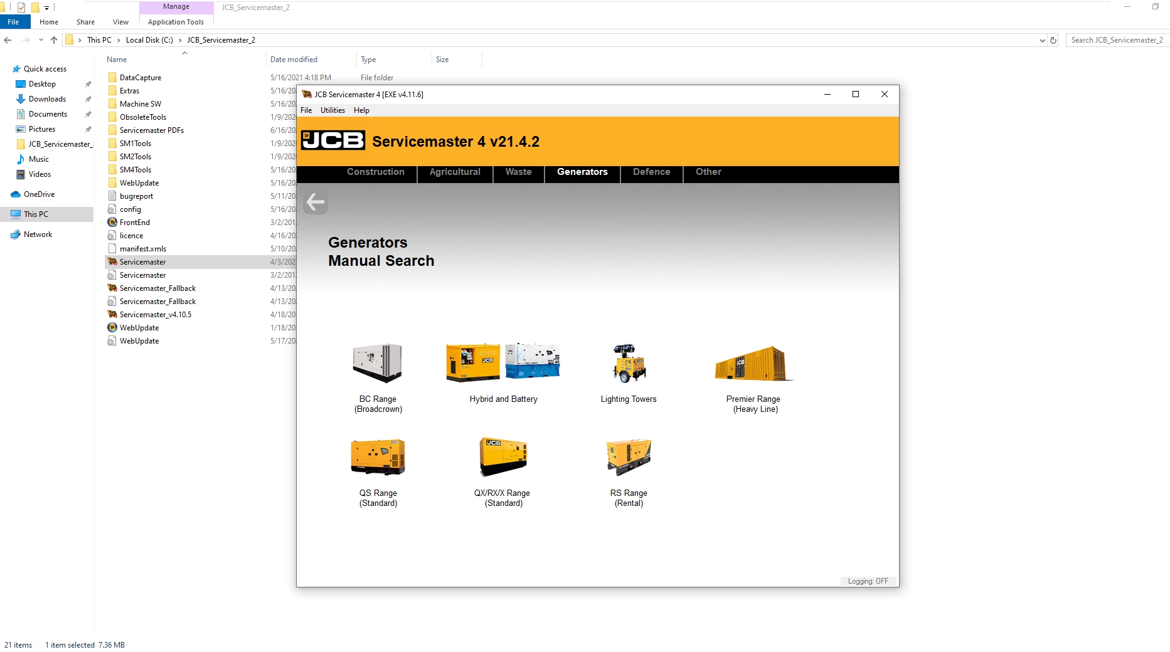
Task: Open Documents in Quick access
Action: pos(48,114)
